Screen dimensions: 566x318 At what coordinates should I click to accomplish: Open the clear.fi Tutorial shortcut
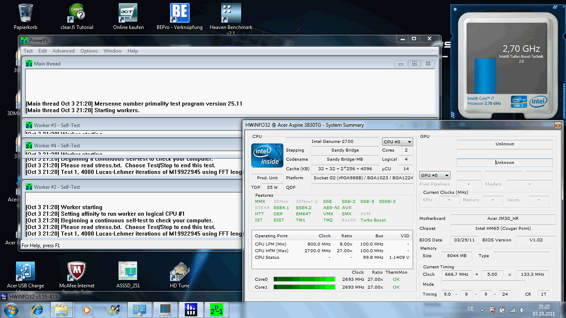tap(77, 17)
